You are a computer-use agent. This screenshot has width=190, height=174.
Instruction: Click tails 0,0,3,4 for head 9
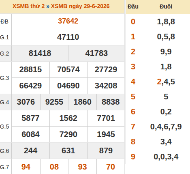(166, 157)
